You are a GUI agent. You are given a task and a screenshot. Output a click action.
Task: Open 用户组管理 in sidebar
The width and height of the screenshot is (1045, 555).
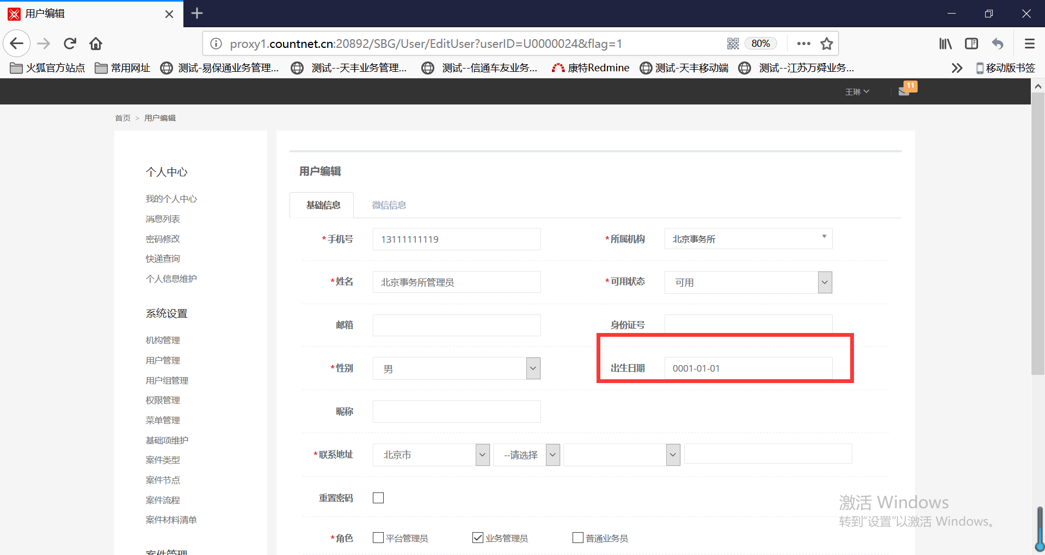click(167, 380)
